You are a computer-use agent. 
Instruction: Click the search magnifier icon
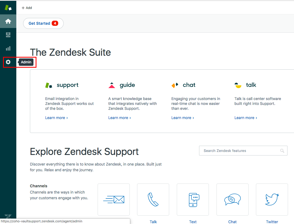(282, 151)
